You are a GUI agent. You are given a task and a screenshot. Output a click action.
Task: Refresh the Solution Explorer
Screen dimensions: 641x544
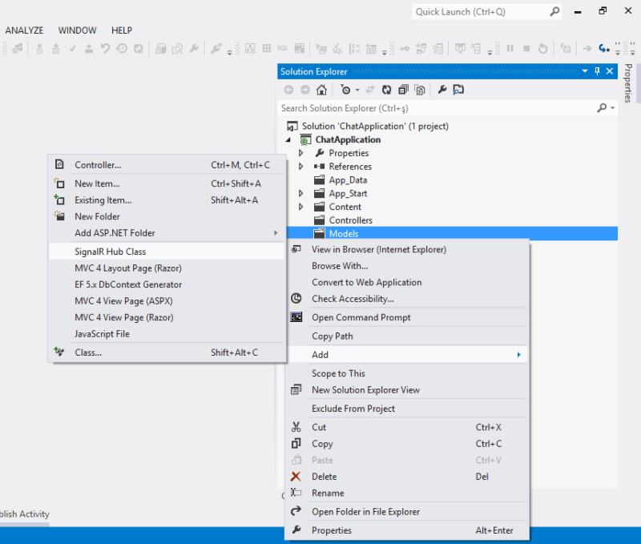[386, 89]
